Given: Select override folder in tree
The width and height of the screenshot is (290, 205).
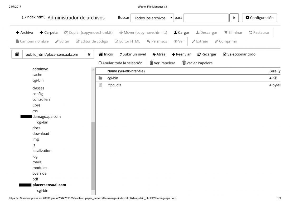Looking at the screenshot, I should [x=39, y=173].
